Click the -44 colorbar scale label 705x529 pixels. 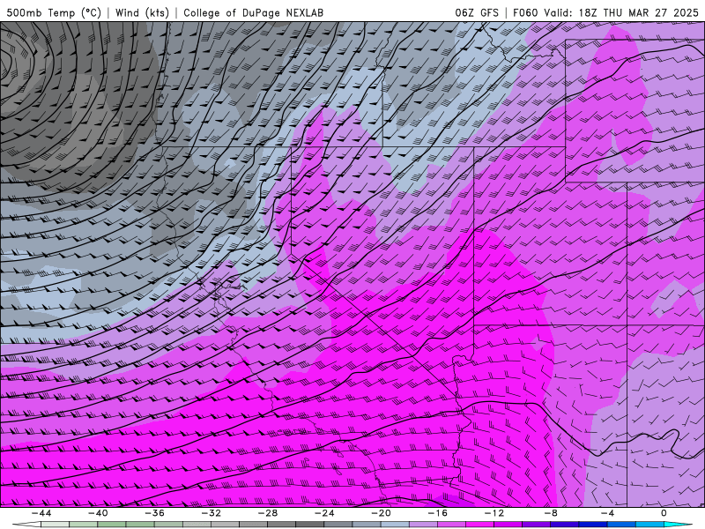point(41,513)
